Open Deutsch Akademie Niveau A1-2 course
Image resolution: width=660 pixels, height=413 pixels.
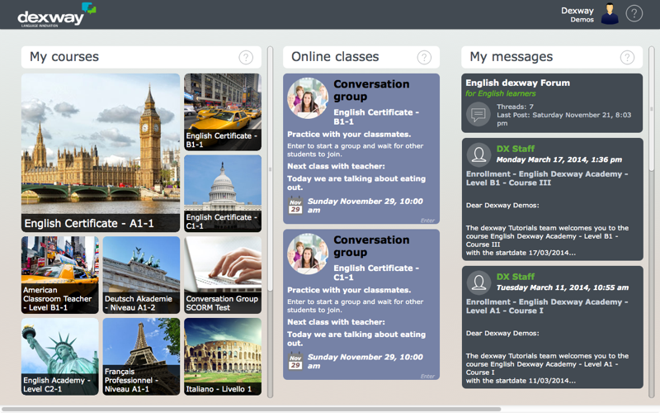[141, 275]
